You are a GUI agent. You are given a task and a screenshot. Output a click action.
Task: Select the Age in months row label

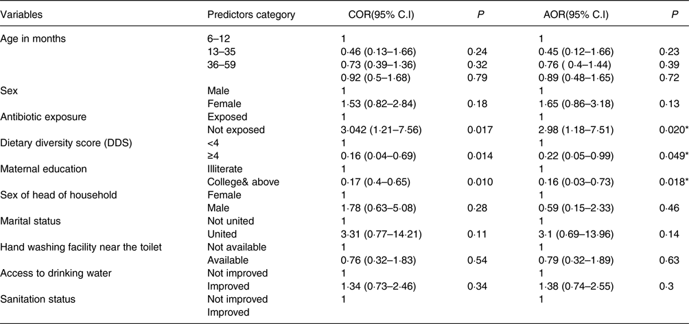coord(34,38)
